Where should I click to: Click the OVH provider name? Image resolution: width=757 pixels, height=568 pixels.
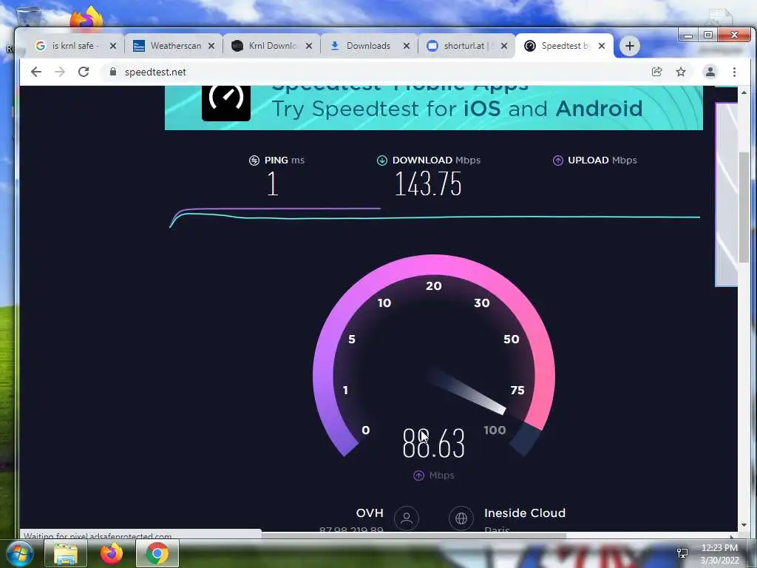(x=370, y=513)
